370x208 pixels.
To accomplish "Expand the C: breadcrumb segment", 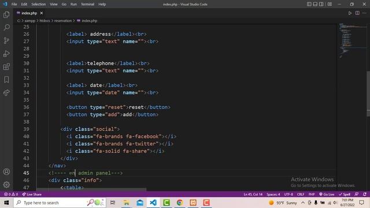I will click(18, 21).
